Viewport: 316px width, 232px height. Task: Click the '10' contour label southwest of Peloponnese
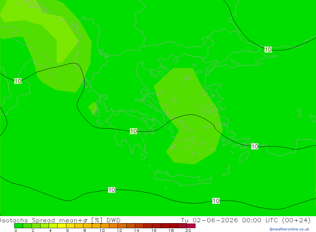point(112,190)
